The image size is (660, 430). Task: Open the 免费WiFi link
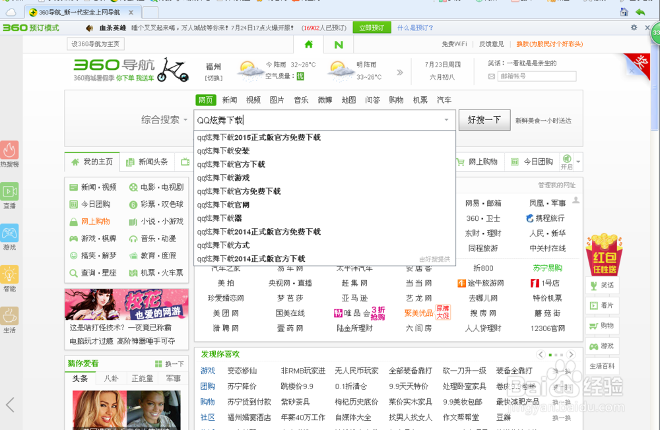click(454, 44)
